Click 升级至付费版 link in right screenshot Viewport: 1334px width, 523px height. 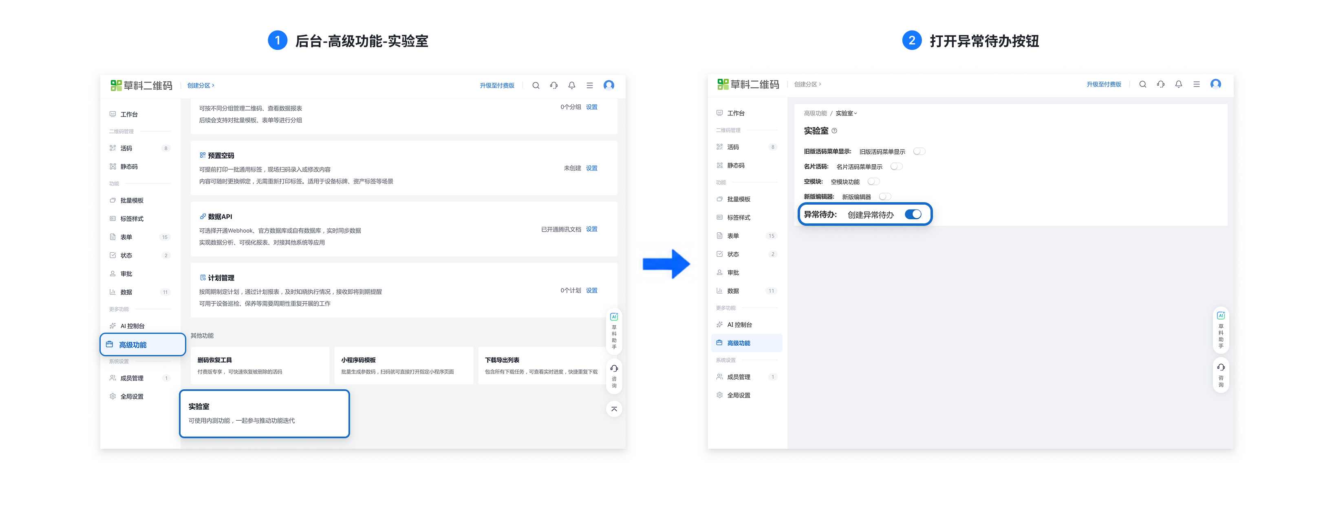[1104, 84]
